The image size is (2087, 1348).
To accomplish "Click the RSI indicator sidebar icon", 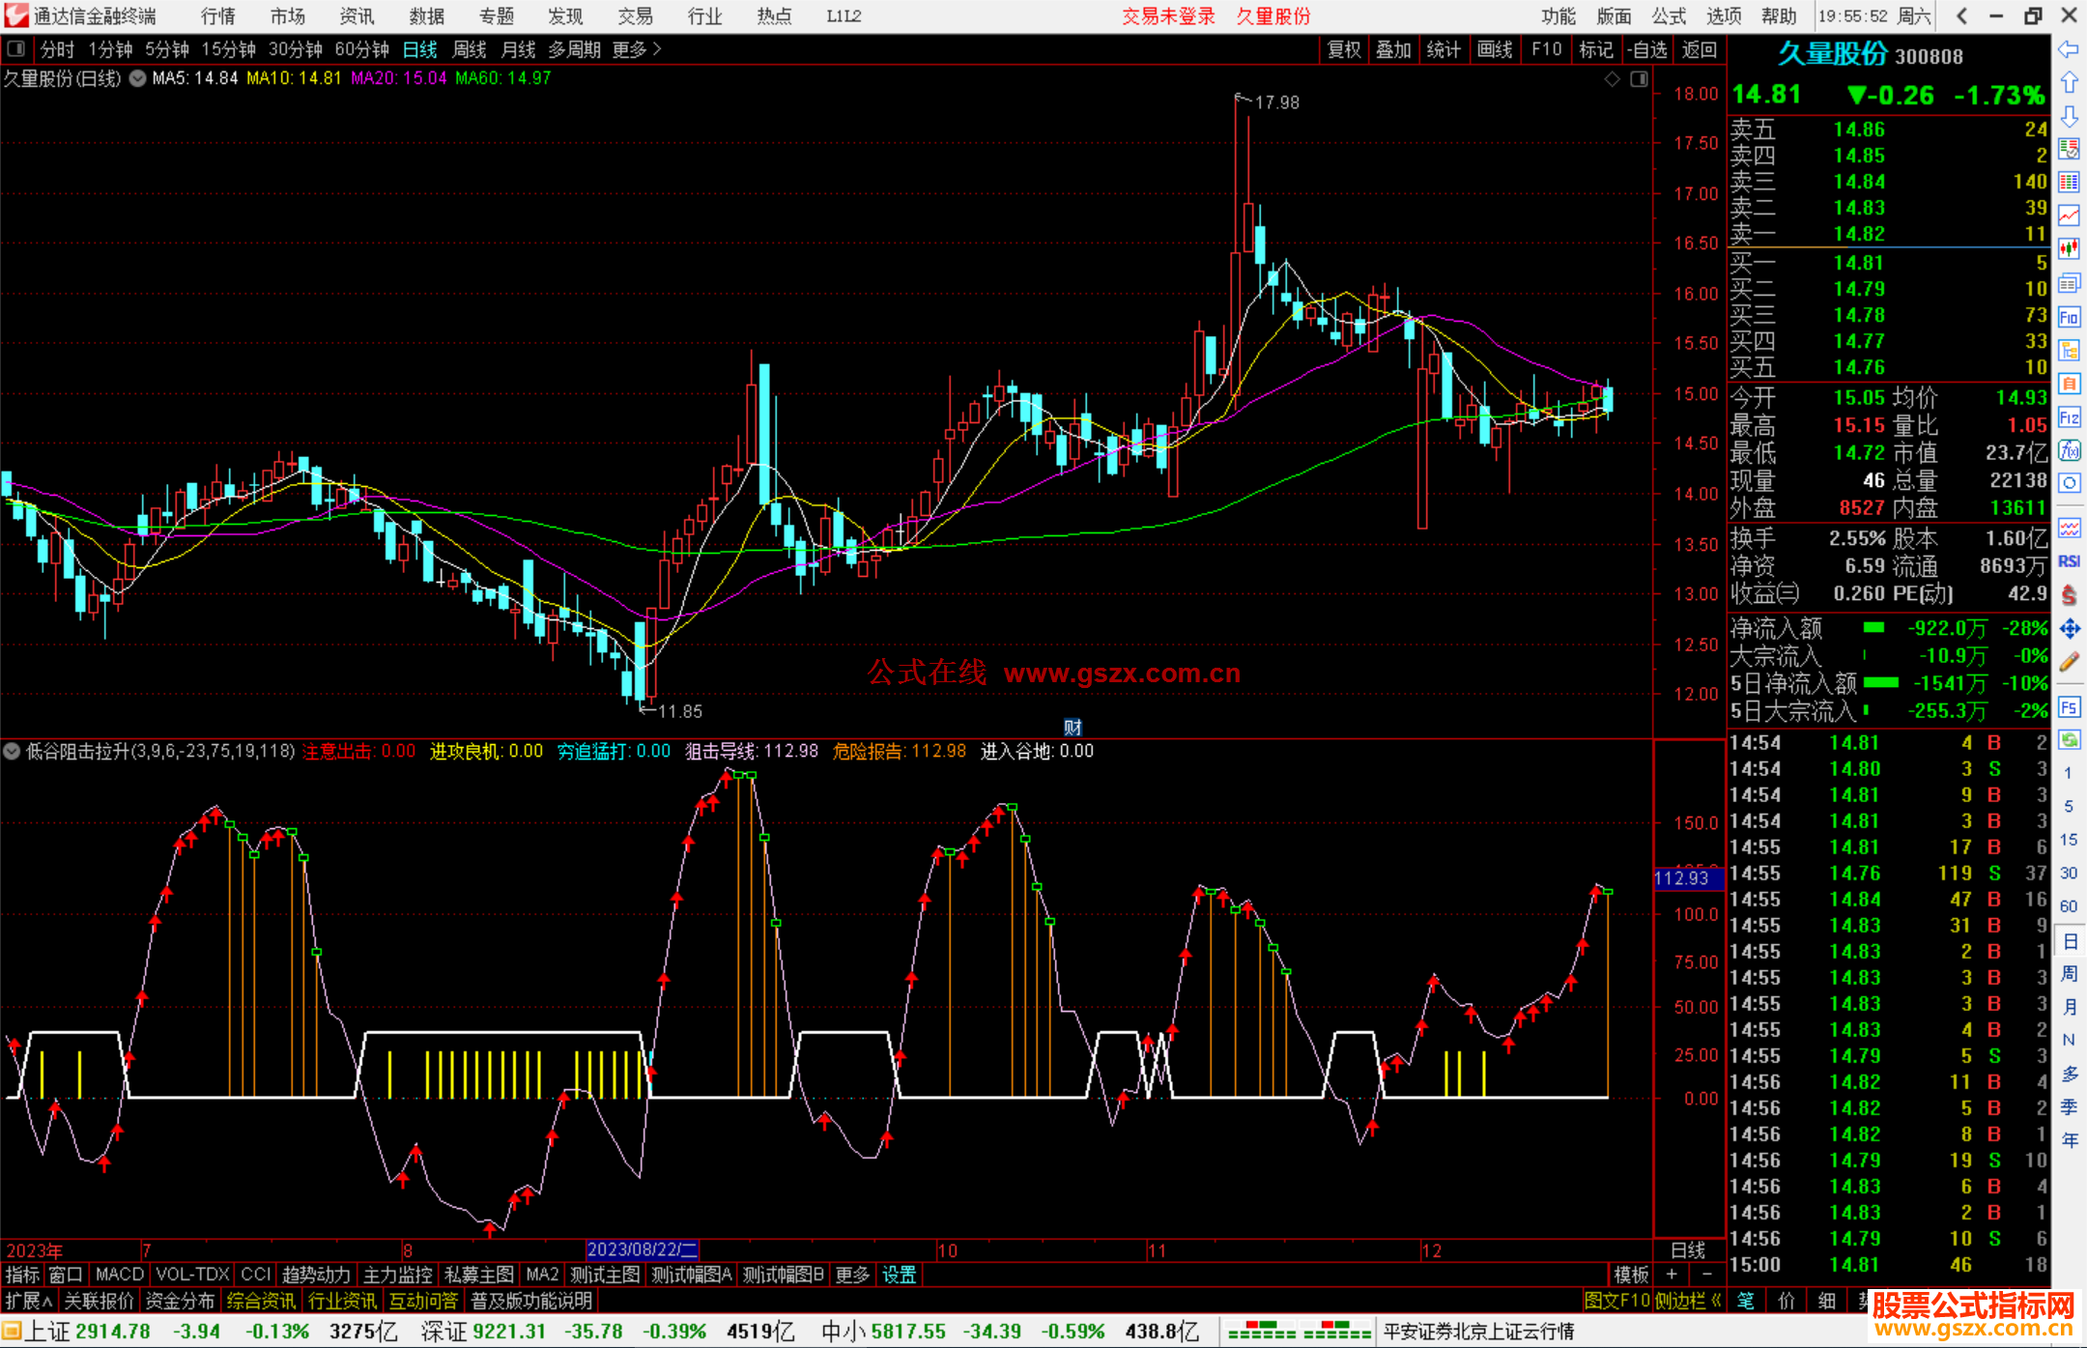I will (x=2069, y=561).
